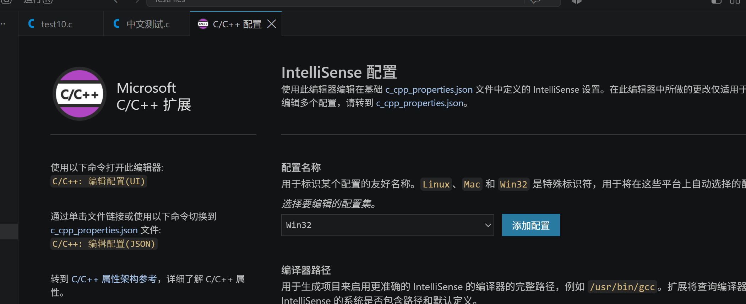Open c_cpp_properties.json link before '文件:'
Screen dimensions: 746x304
[94, 230]
